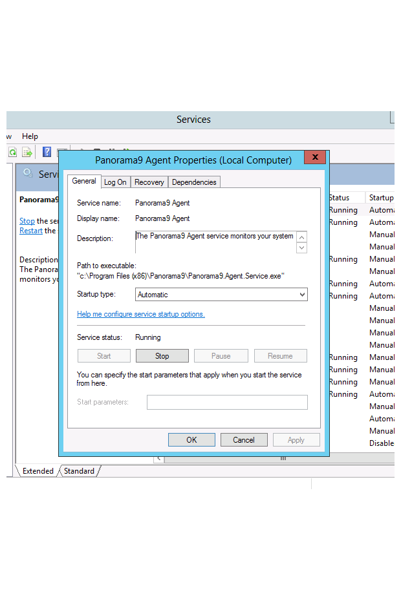Click the description box down arrow
401x601 pixels.
pyautogui.click(x=302, y=248)
